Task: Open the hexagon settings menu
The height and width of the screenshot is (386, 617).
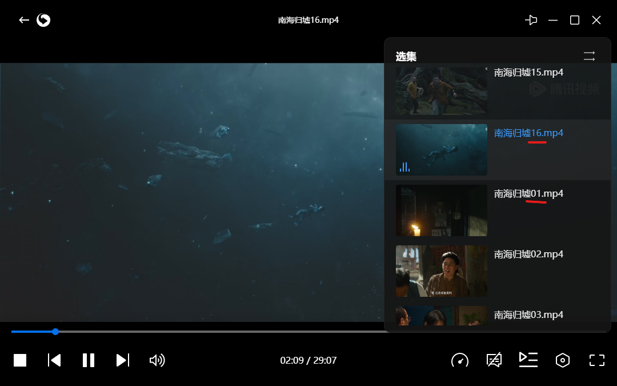Action: pyautogui.click(x=563, y=360)
